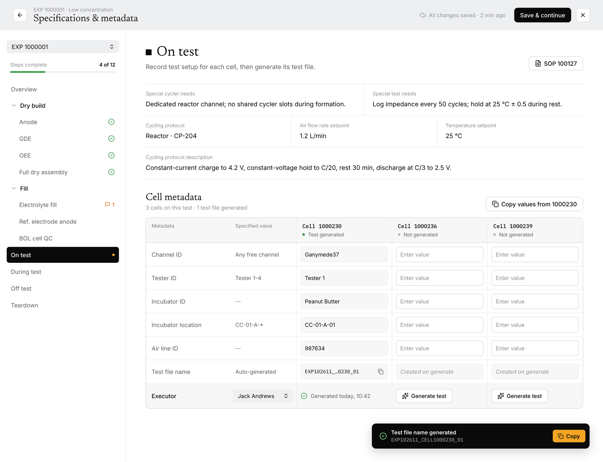Select the active On test step
The height and width of the screenshot is (462, 603).
[x=63, y=255]
